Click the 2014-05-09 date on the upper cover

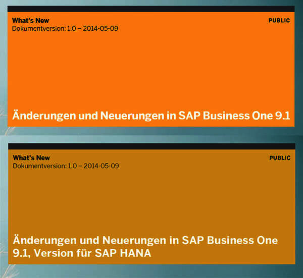coord(100,28)
